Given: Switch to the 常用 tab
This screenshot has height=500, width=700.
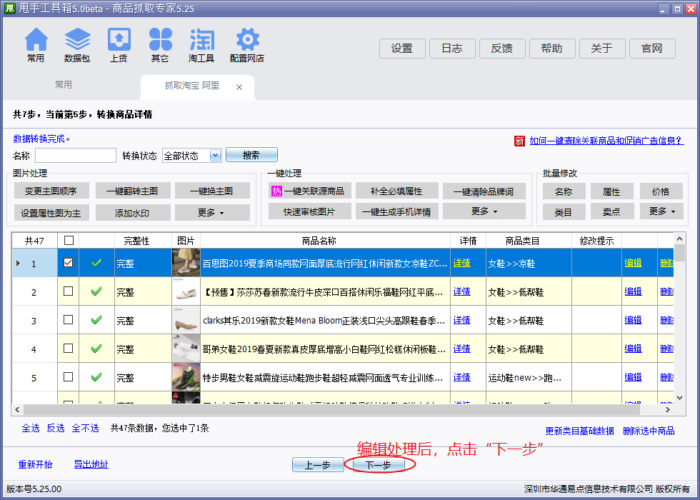Looking at the screenshot, I should 64,85.
